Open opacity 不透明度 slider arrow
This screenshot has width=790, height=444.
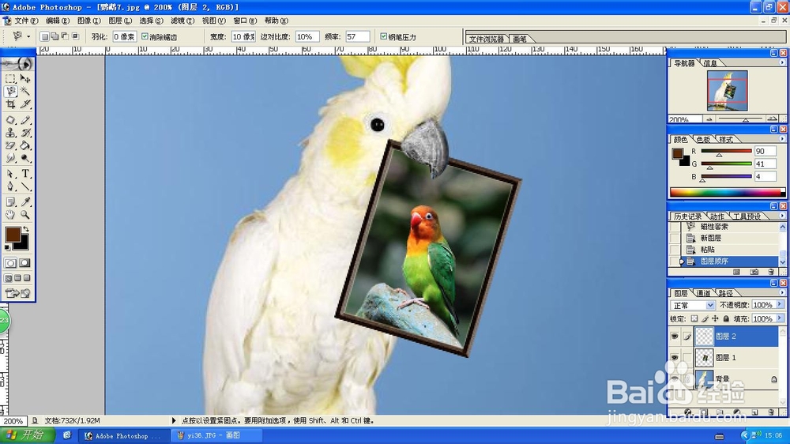pyautogui.click(x=780, y=305)
